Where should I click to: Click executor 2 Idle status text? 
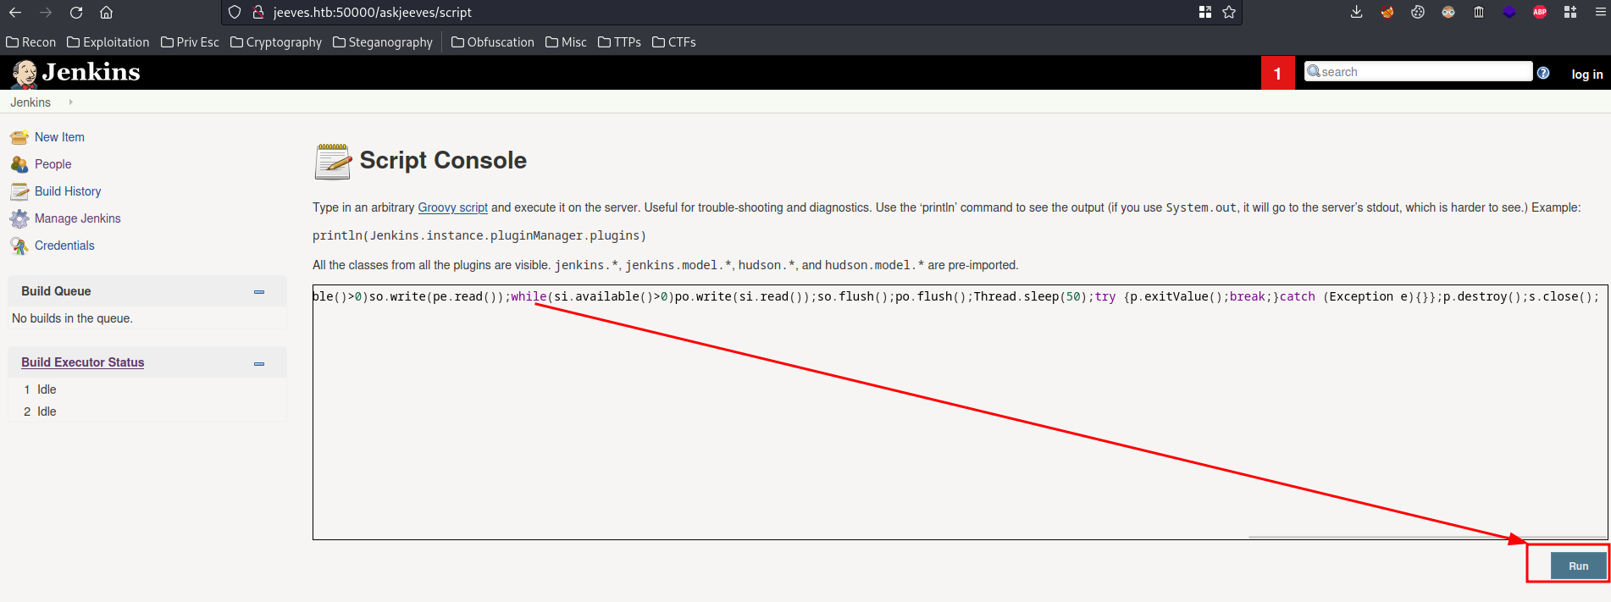[47, 411]
